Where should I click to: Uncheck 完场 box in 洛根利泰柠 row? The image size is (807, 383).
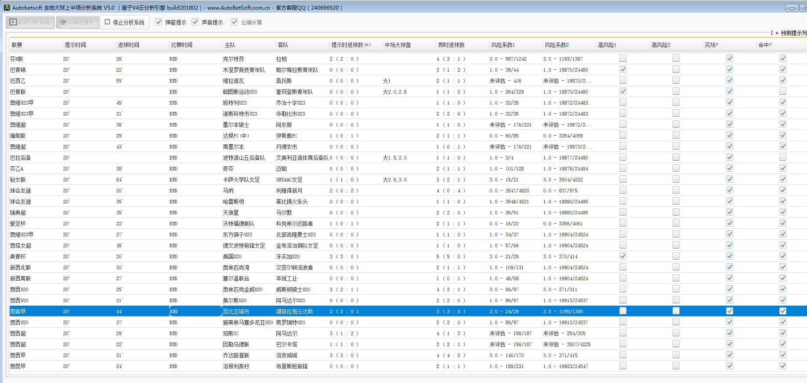tap(729, 366)
